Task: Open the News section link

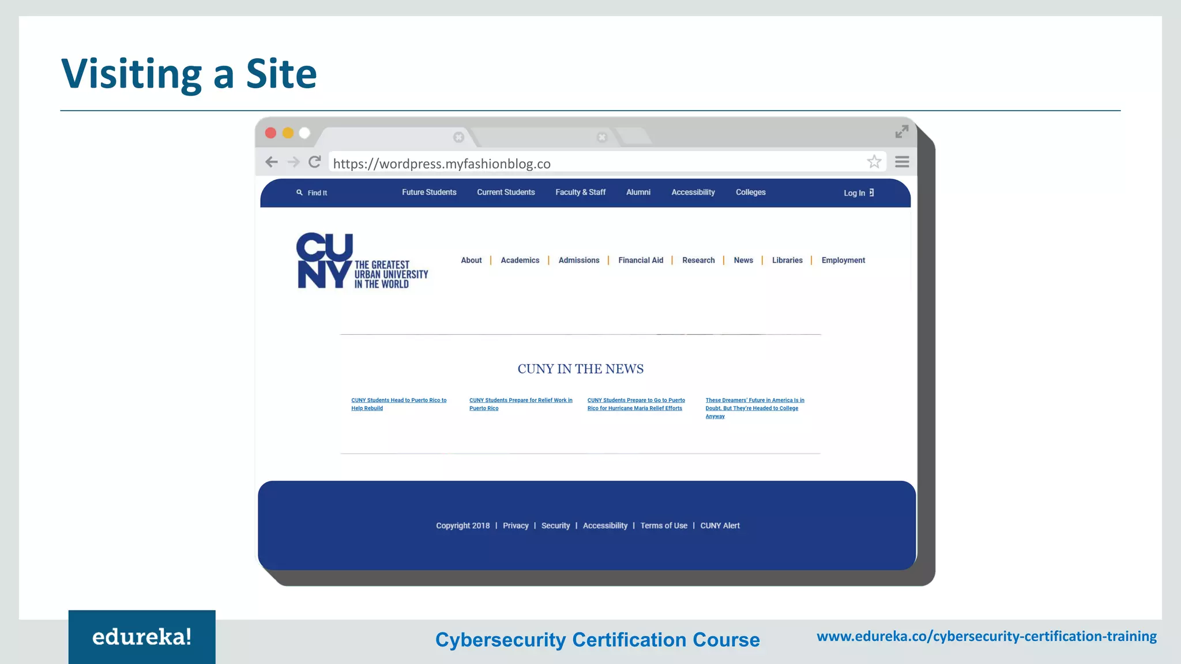Action: pos(743,261)
